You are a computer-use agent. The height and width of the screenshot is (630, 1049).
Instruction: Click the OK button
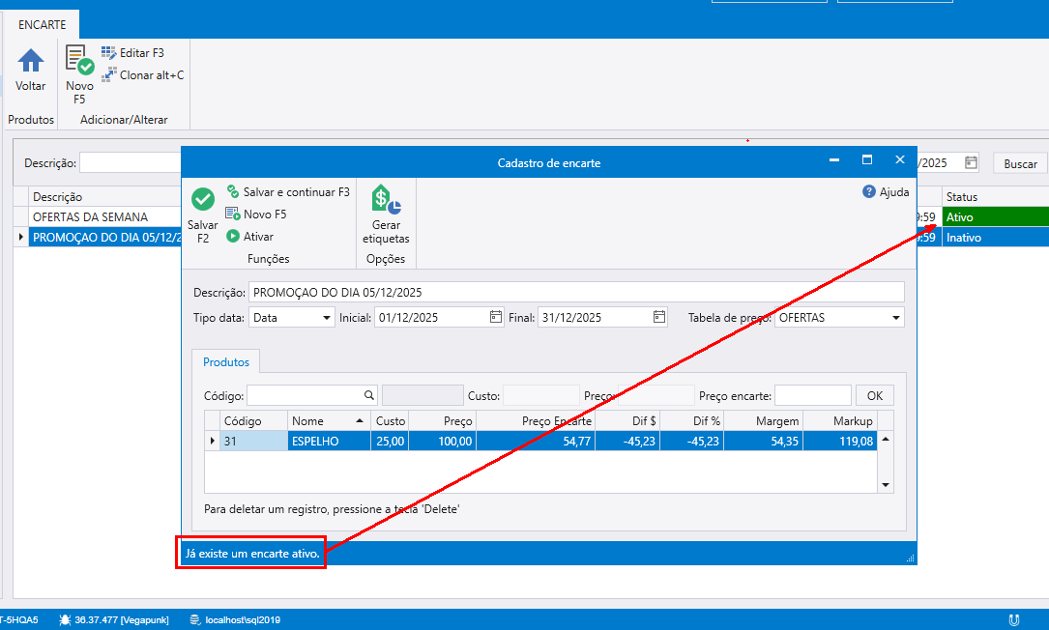tap(875, 395)
